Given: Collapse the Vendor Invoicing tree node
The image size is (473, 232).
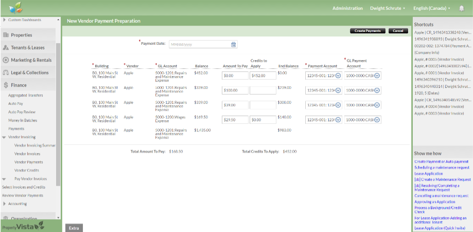Looking at the screenshot, I should pos(4,137).
